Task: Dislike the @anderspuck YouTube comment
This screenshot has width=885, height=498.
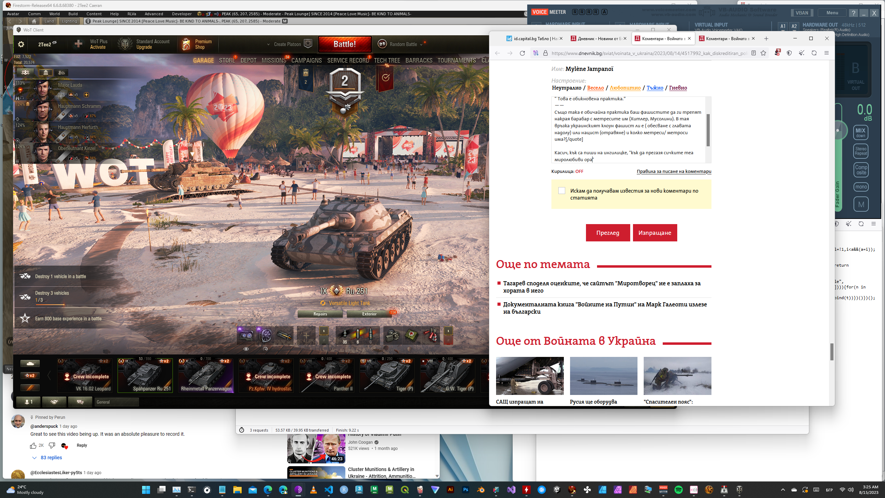Action: (52, 445)
